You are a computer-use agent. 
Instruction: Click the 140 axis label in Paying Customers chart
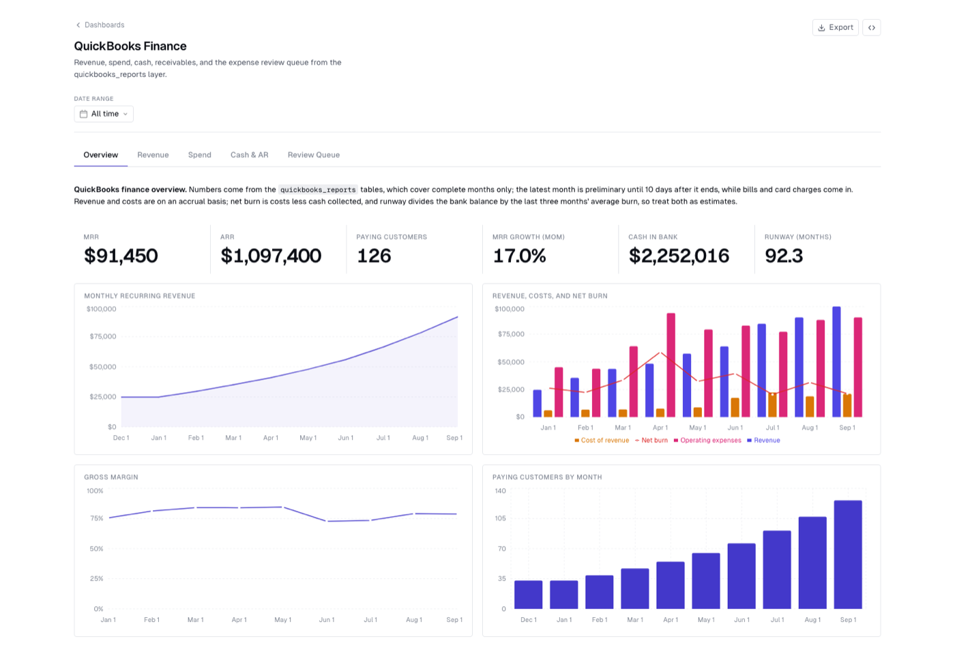click(x=501, y=491)
